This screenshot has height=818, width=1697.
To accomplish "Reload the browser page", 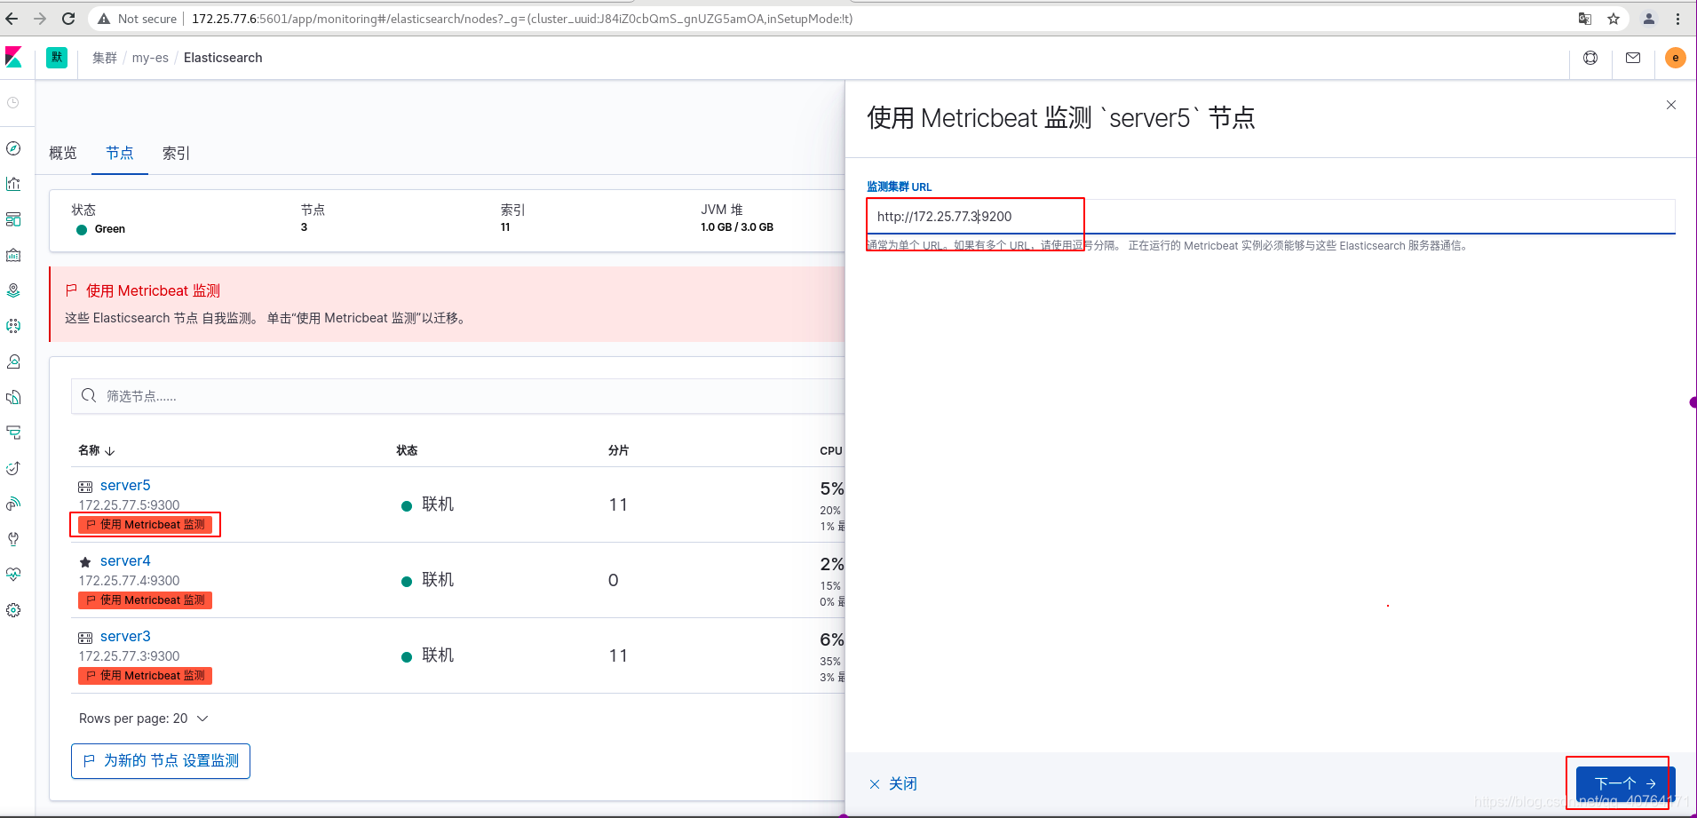I will [68, 18].
